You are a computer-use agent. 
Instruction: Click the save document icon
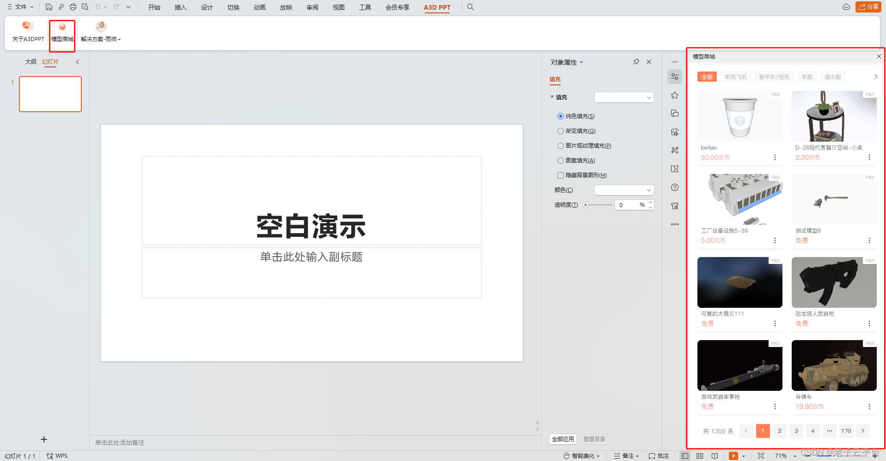pos(49,7)
